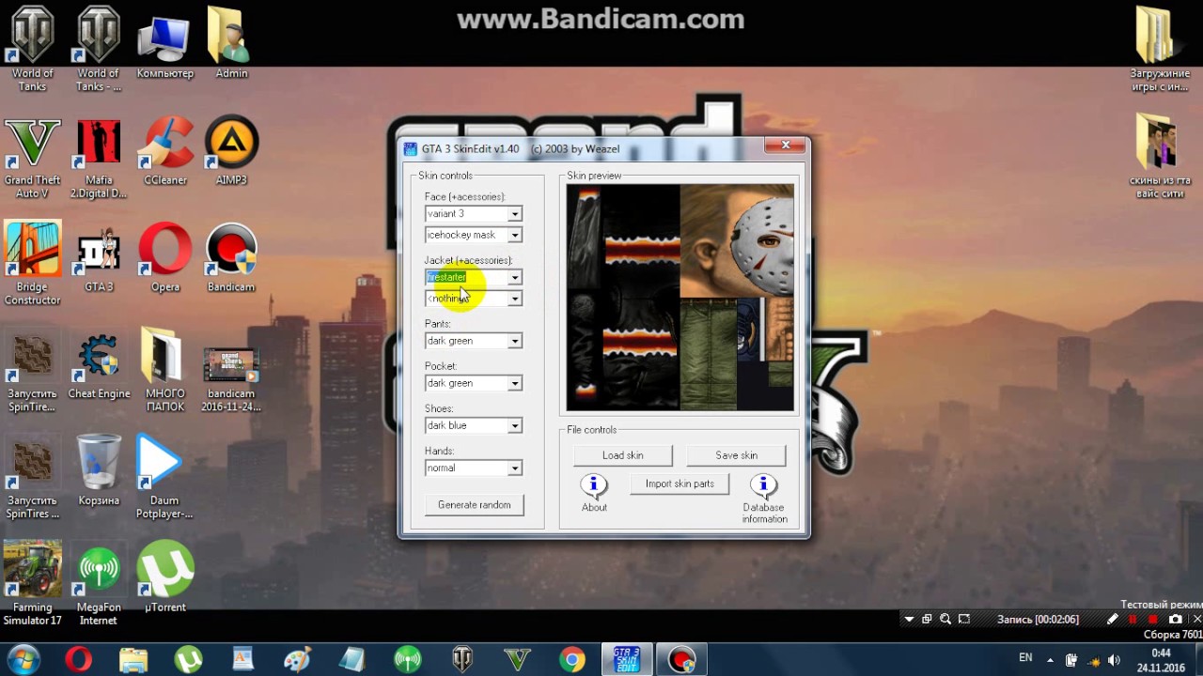Click Import skin parts button

point(680,484)
